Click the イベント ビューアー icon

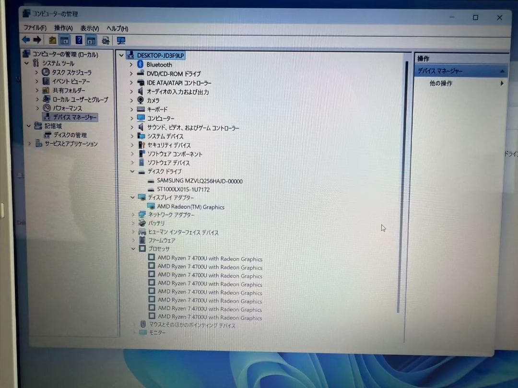(45, 81)
